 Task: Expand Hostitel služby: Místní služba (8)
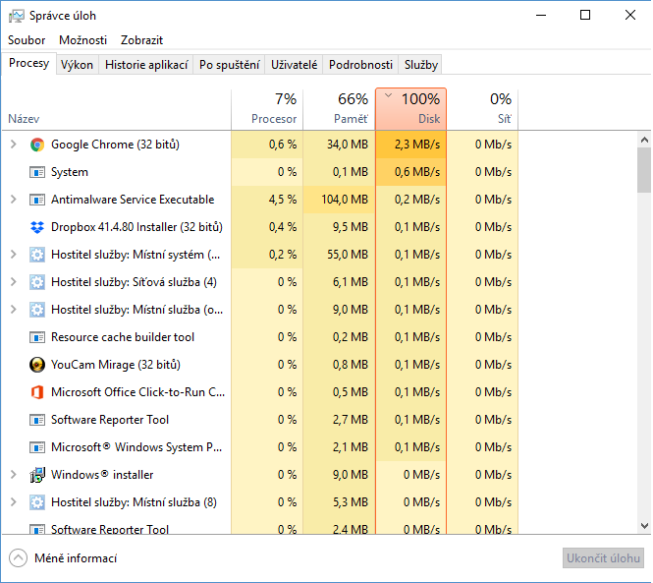point(14,502)
